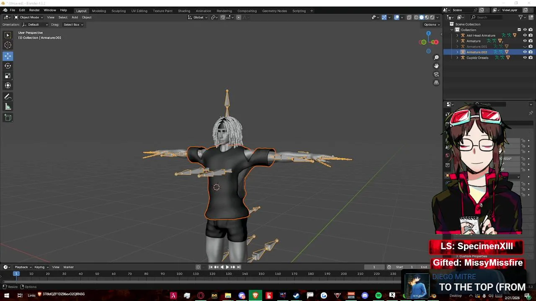This screenshot has height=301, width=536.
Task: Toggle camera view icon in viewport
Action: tap(436, 74)
